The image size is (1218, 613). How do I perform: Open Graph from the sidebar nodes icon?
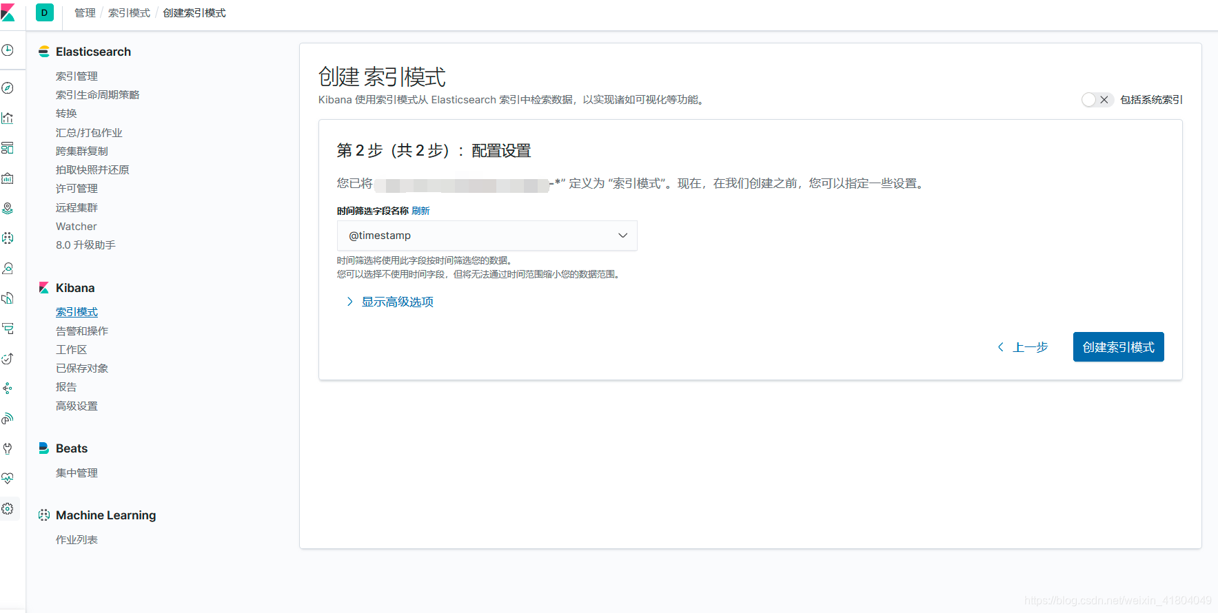tap(8, 388)
